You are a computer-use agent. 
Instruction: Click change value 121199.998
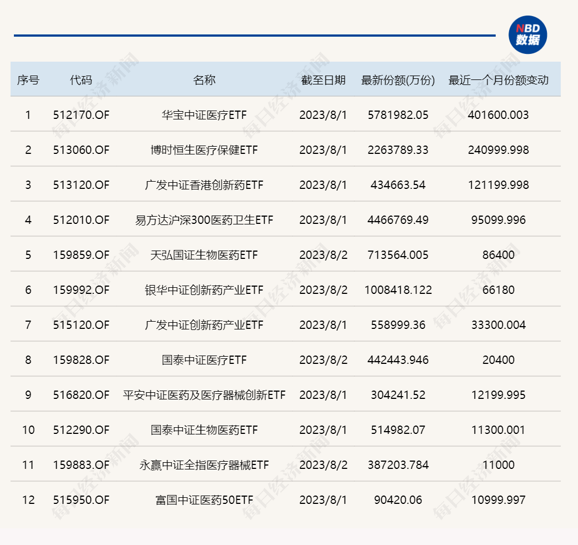click(x=499, y=185)
